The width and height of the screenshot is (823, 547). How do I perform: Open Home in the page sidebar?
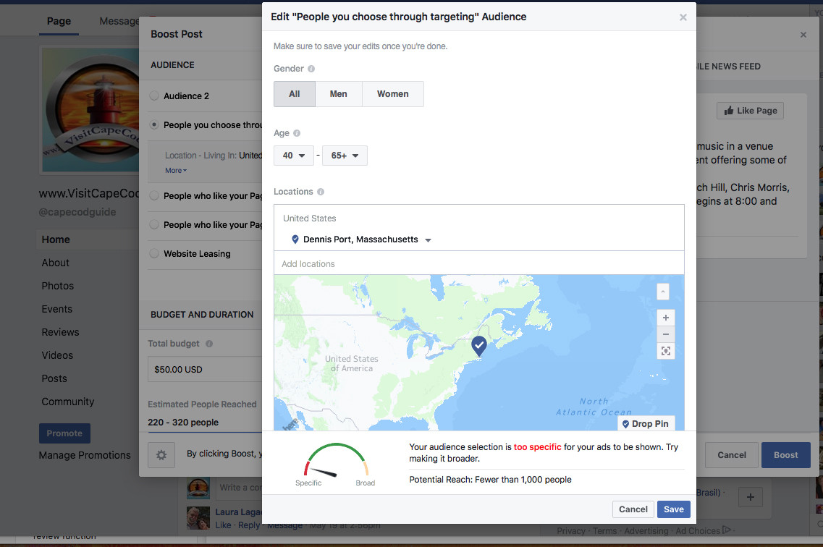pyautogui.click(x=56, y=239)
